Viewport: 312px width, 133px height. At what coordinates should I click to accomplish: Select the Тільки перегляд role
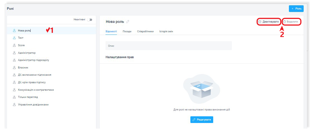28,97
